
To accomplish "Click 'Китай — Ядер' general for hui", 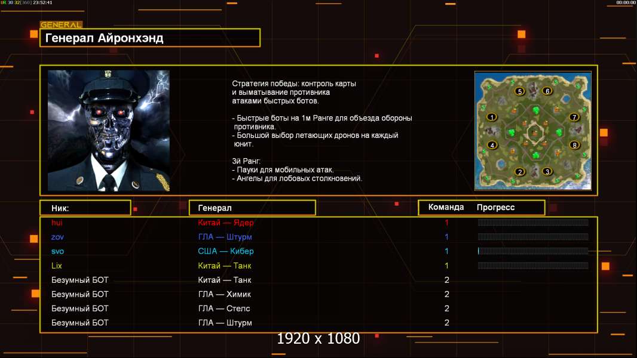I will point(225,223).
